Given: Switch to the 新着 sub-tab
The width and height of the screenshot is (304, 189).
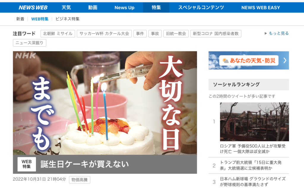Looking at the screenshot, I should 20,19.
